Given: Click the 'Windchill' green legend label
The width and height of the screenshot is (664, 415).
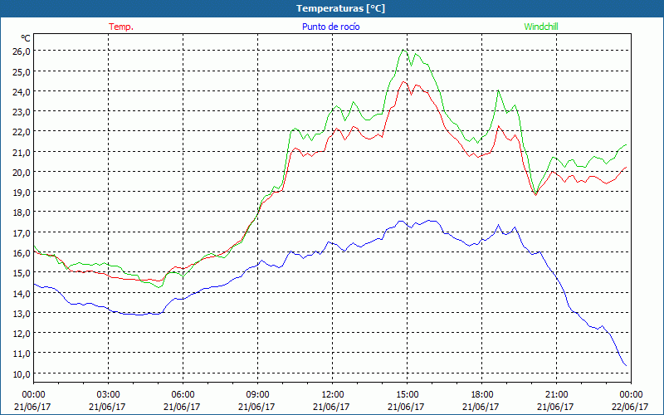Looking at the screenshot, I should tap(541, 27).
